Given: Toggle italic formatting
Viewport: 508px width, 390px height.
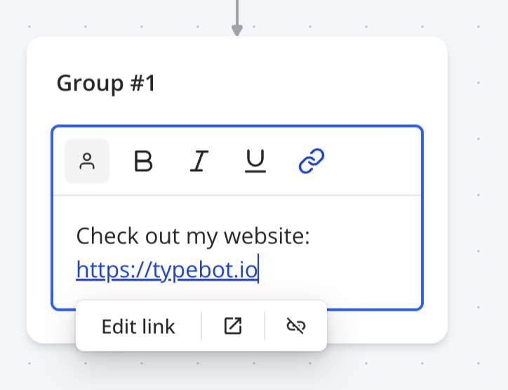Looking at the screenshot, I should click(x=199, y=161).
